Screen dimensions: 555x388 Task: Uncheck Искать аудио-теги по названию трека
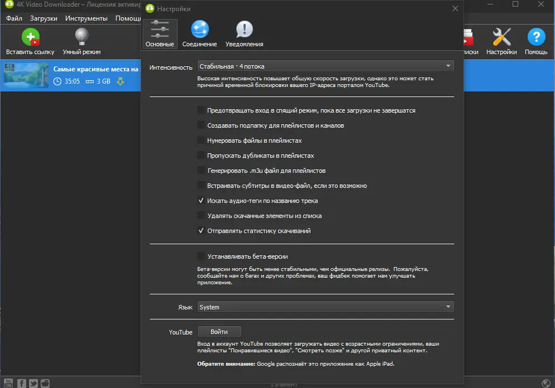pyautogui.click(x=201, y=201)
